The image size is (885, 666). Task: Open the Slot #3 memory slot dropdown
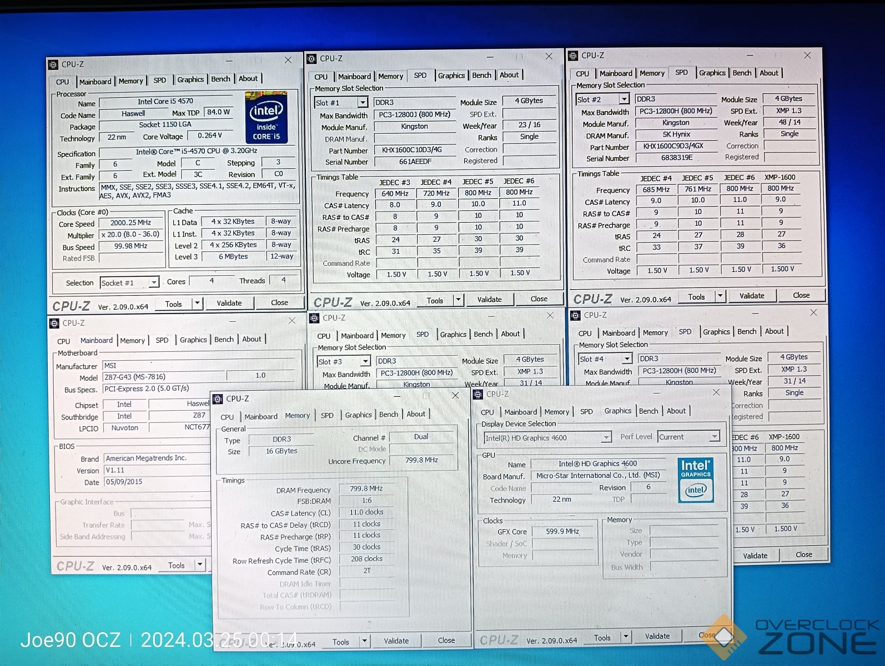pos(365,361)
